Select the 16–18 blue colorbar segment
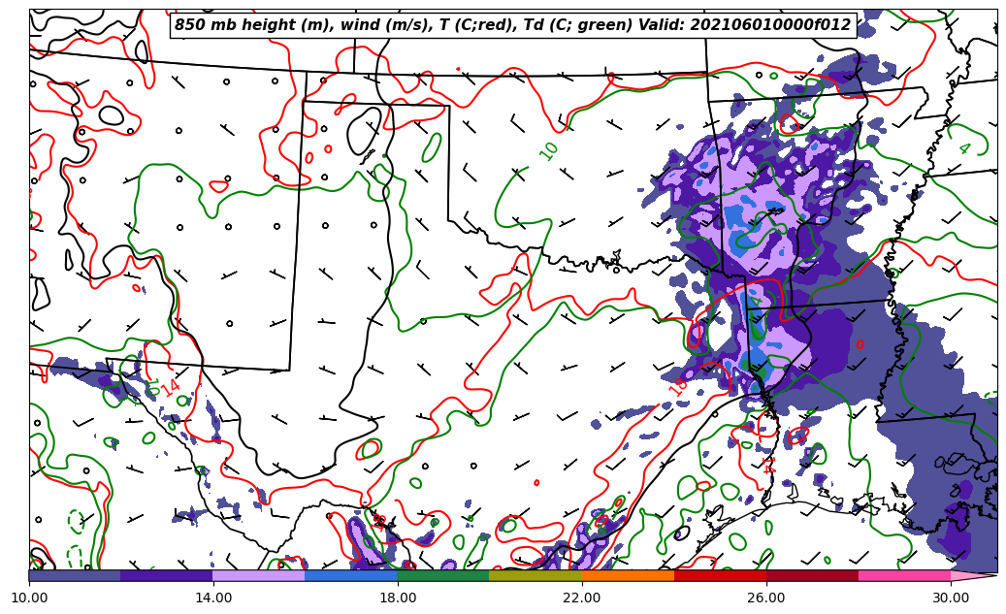 point(351,575)
